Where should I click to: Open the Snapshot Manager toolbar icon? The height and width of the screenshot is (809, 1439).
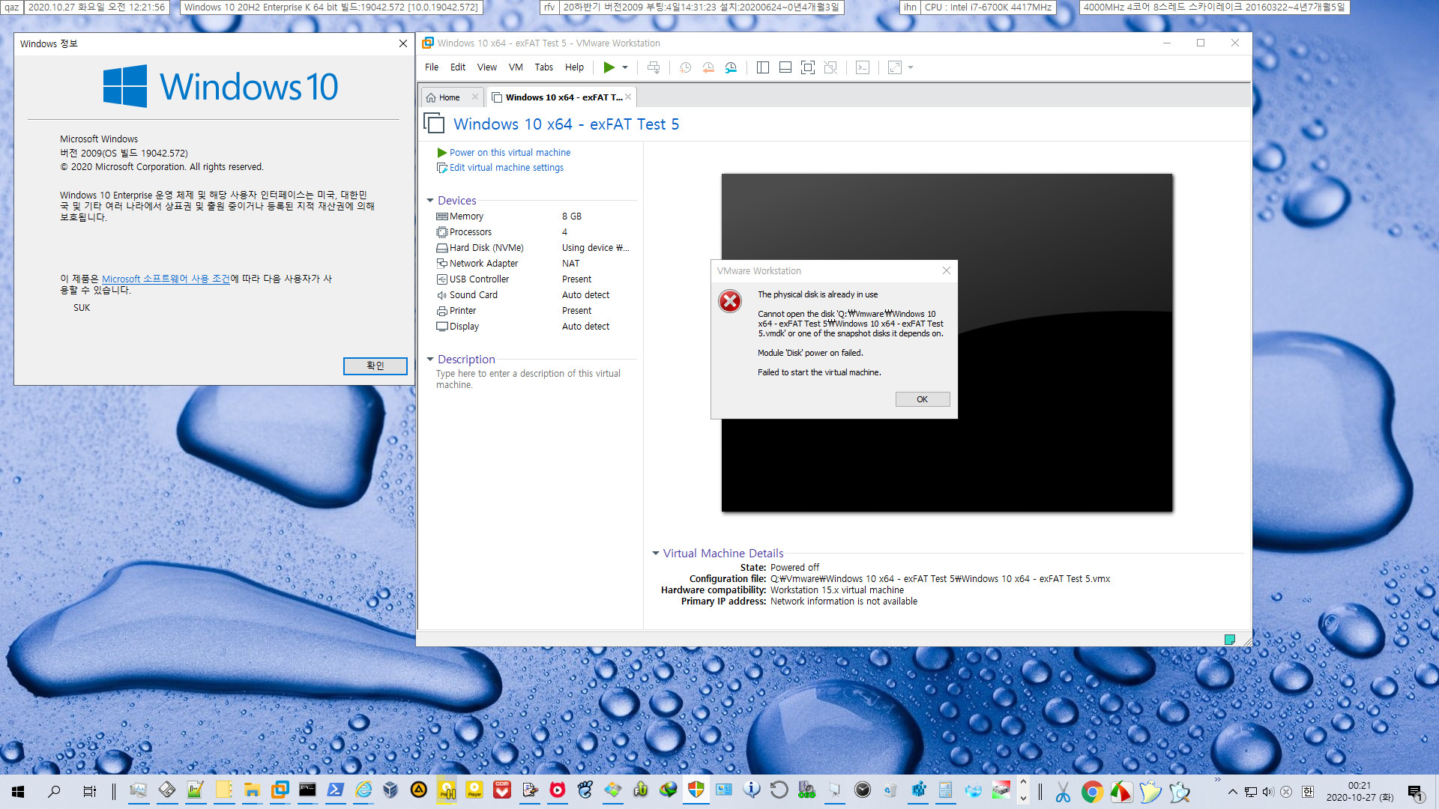pyautogui.click(x=731, y=67)
